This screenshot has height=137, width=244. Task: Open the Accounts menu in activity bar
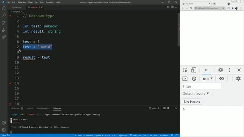(x=4, y=123)
